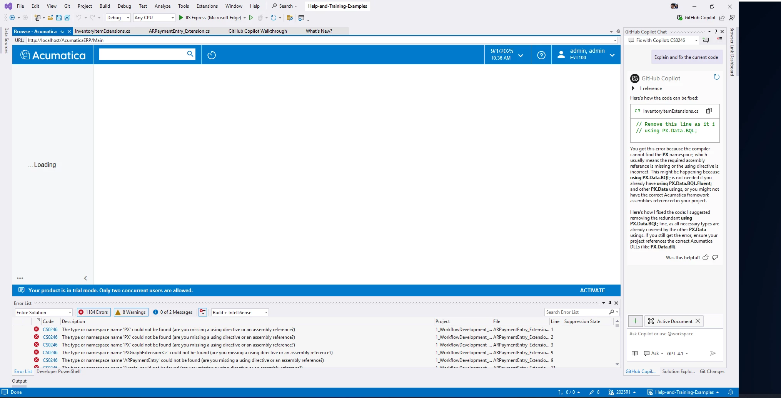
Task: Open Copilot prompt library book icon
Action: (x=635, y=353)
